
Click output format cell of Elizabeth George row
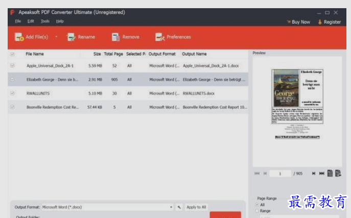pyautogui.click(x=165, y=80)
